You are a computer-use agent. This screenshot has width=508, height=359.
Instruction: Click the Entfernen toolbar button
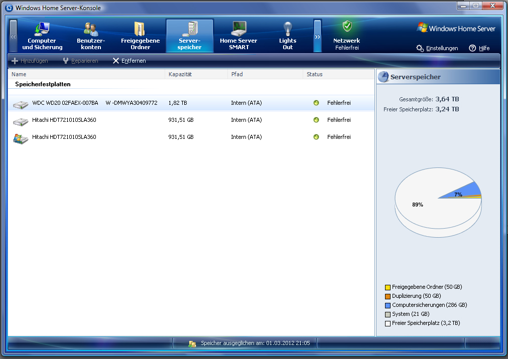click(130, 61)
